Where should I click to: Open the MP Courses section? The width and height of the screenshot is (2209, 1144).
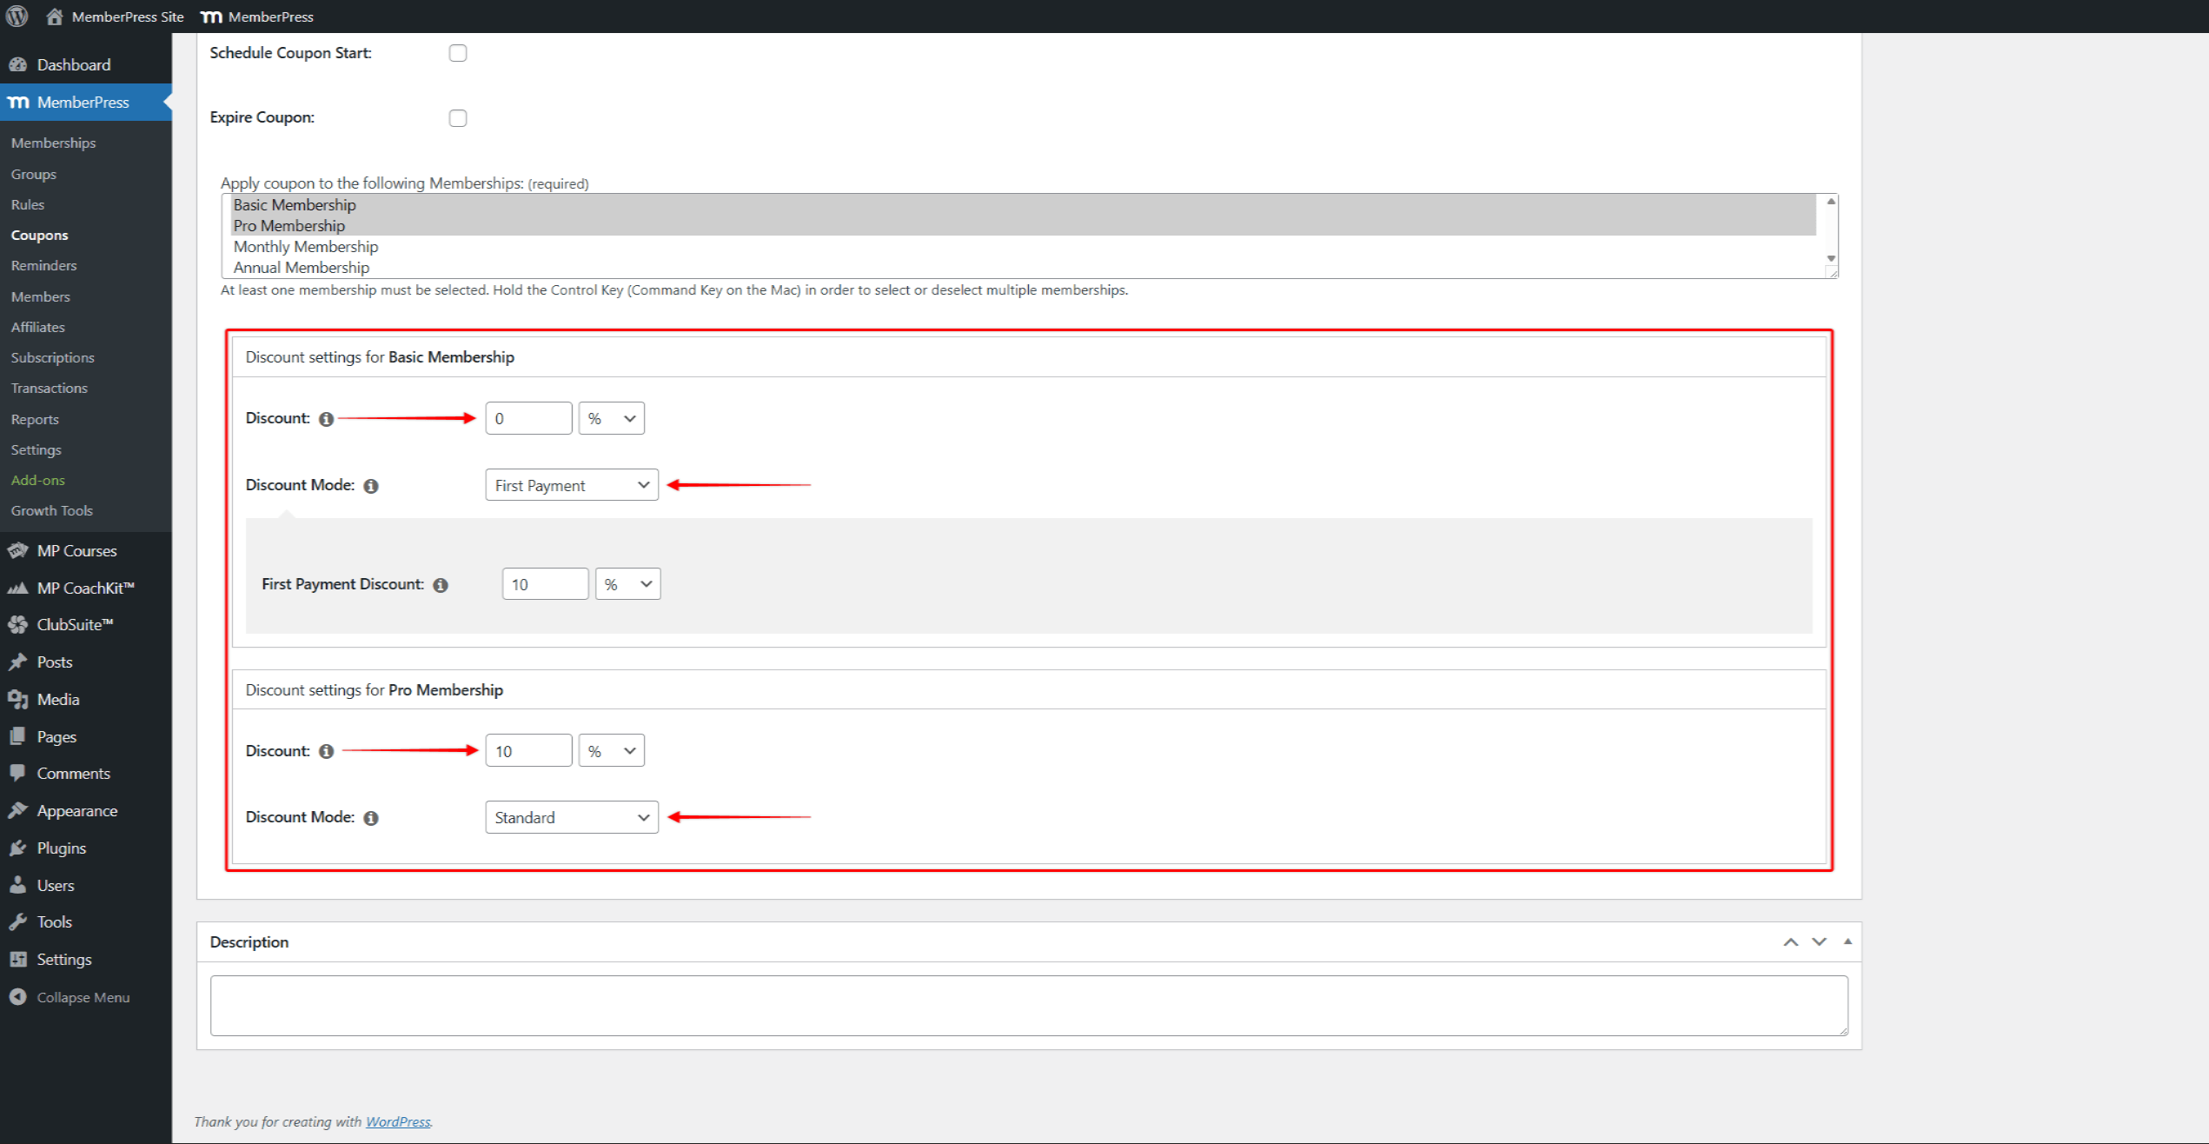point(76,550)
